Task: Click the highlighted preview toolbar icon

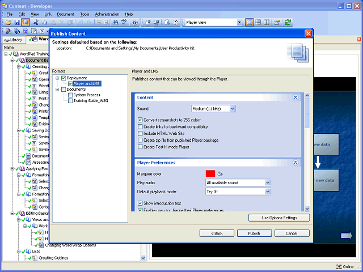Action: (26, 22)
